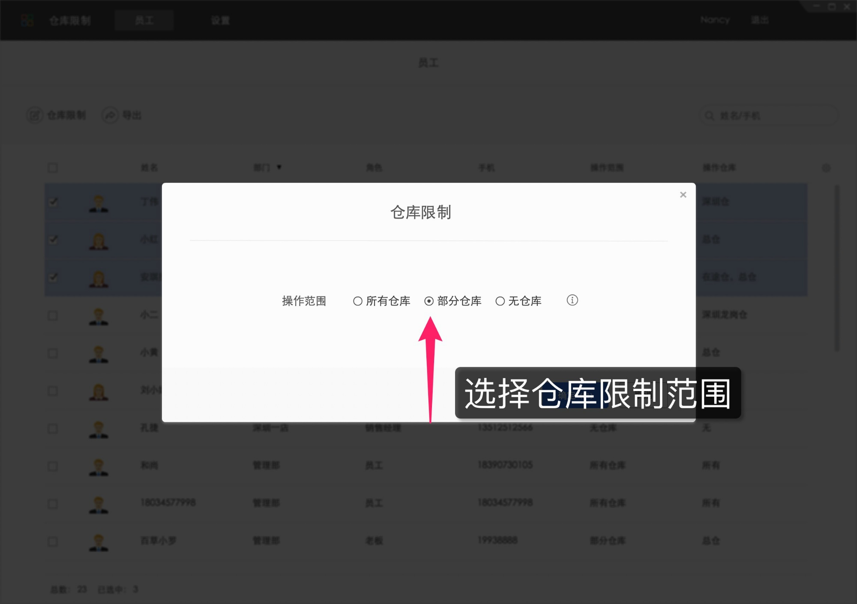Click the avatar of employee 百草小罗
Image resolution: width=857 pixels, height=604 pixels.
(99, 542)
